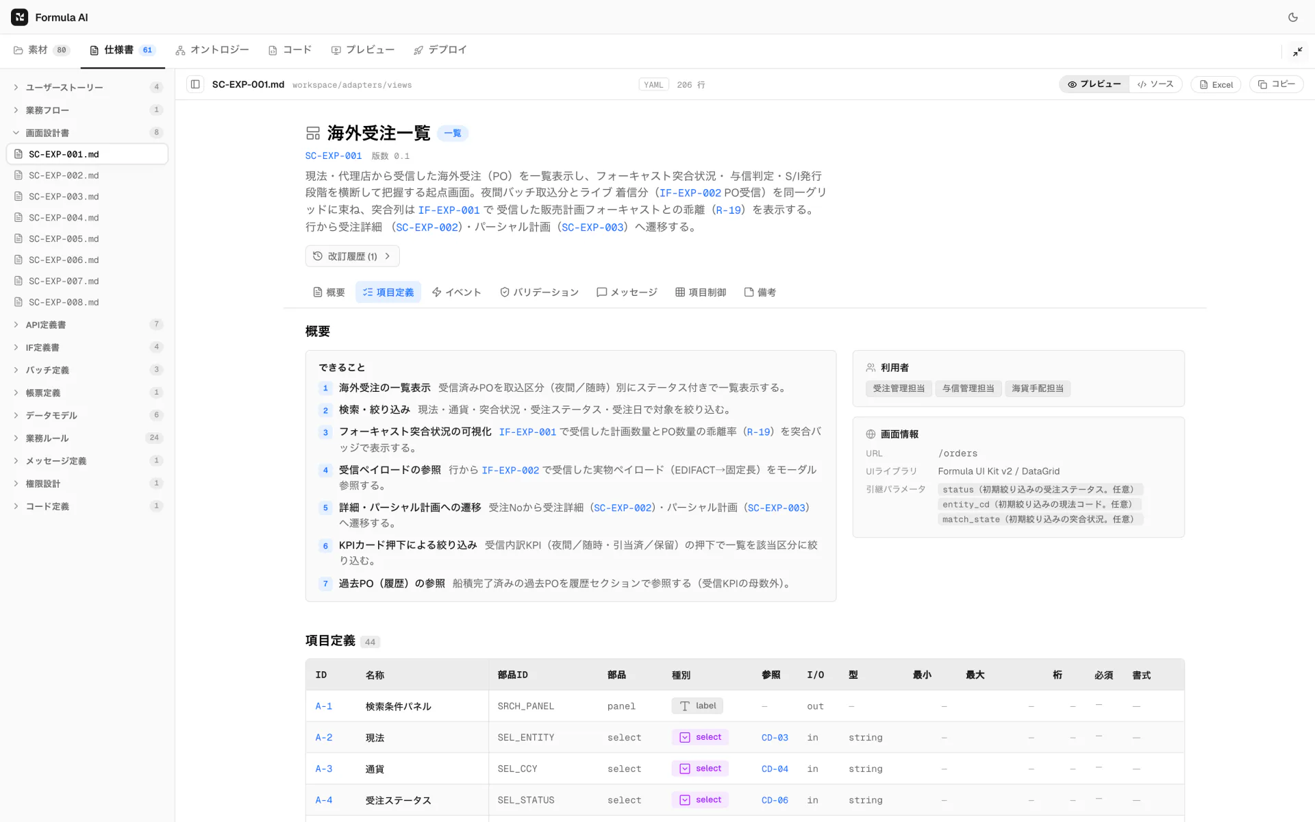Jump to the 備考 section tab
Viewport: 1315px width, 822px height.
(760, 292)
